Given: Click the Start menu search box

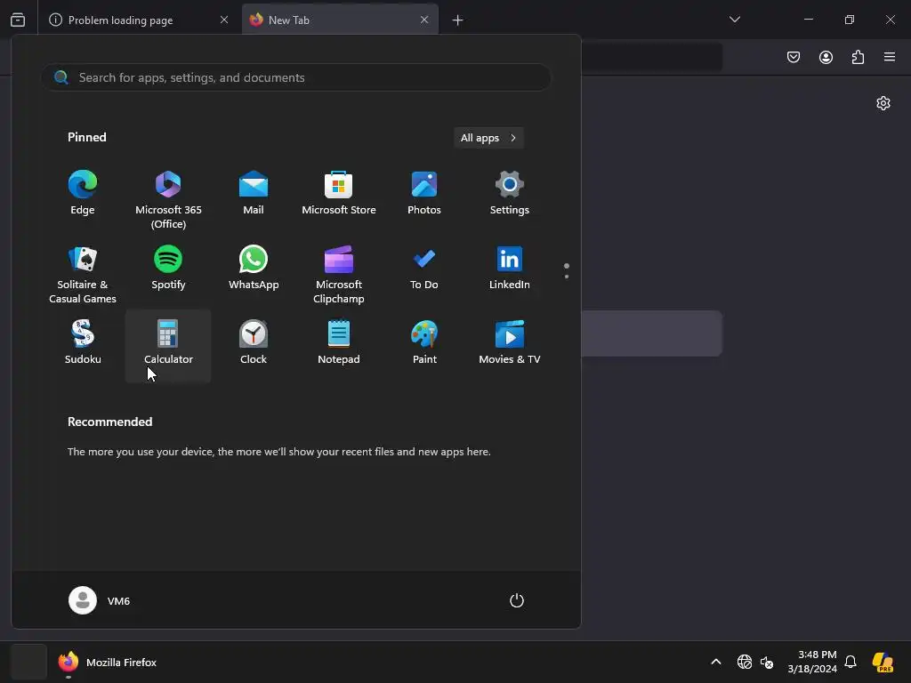Looking at the screenshot, I should tap(296, 77).
